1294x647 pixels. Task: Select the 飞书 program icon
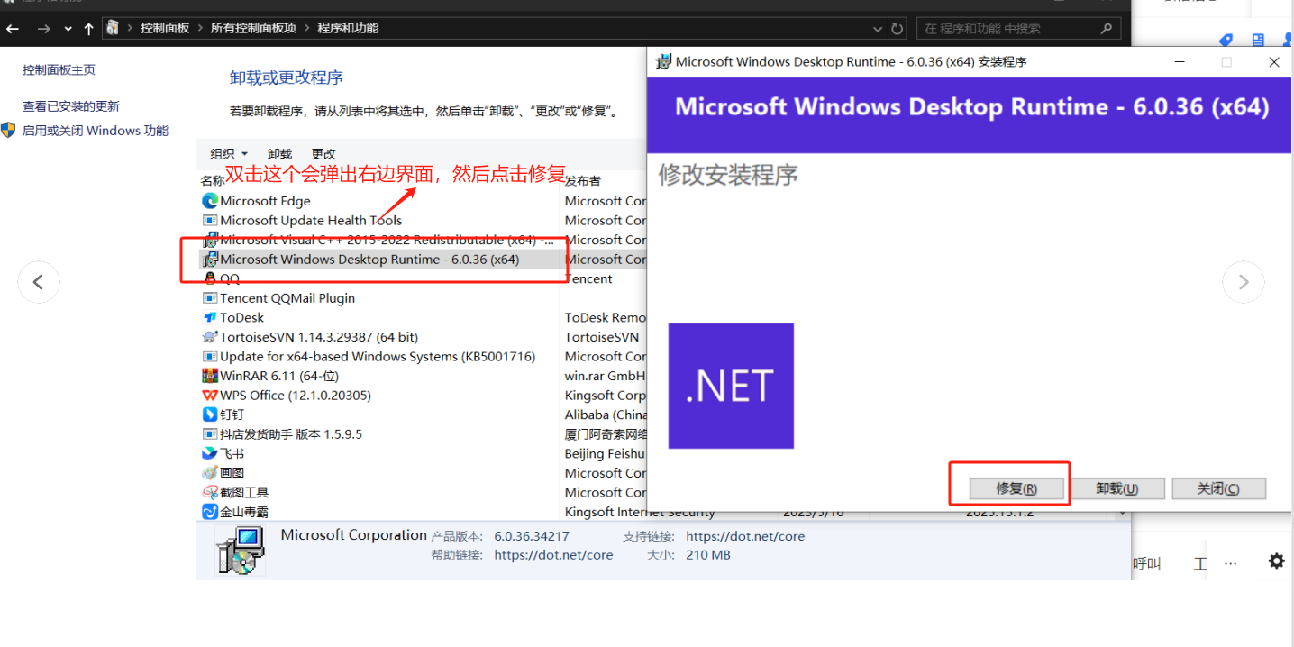(210, 454)
